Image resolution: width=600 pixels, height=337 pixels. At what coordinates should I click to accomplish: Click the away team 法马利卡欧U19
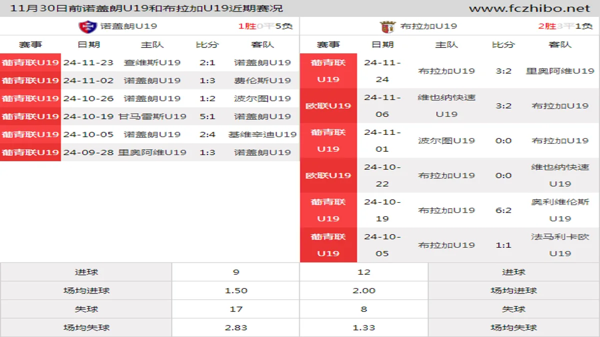(x=560, y=245)
